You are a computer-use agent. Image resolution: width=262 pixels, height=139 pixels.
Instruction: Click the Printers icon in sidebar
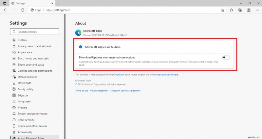(14, 108)
